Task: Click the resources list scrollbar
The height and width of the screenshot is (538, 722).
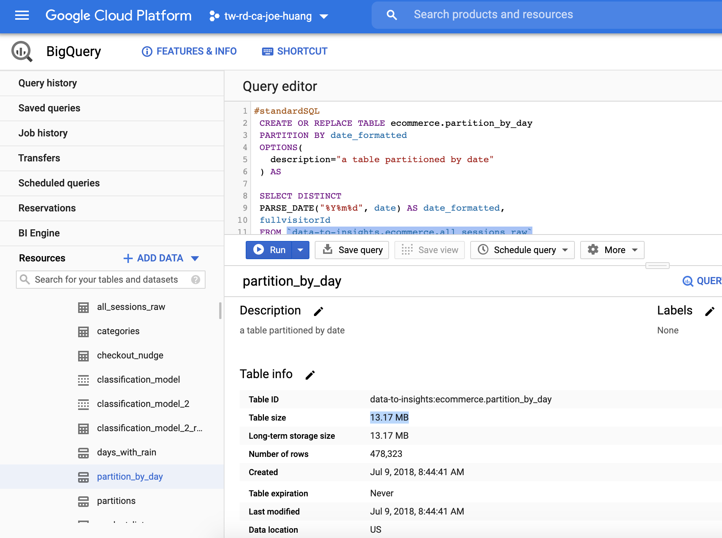Action: 220,311
